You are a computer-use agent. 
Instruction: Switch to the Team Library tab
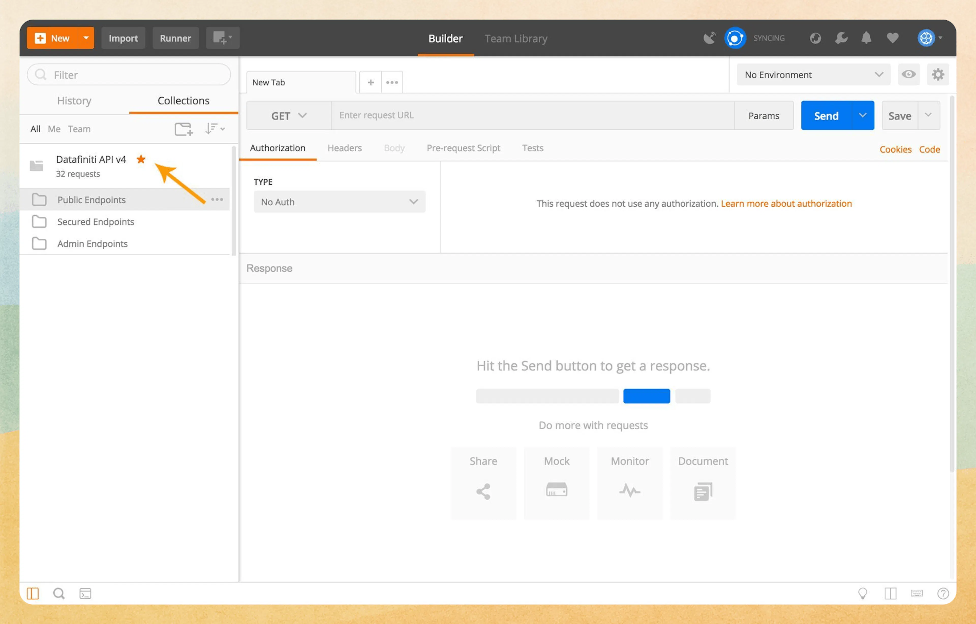coord(516,39)
